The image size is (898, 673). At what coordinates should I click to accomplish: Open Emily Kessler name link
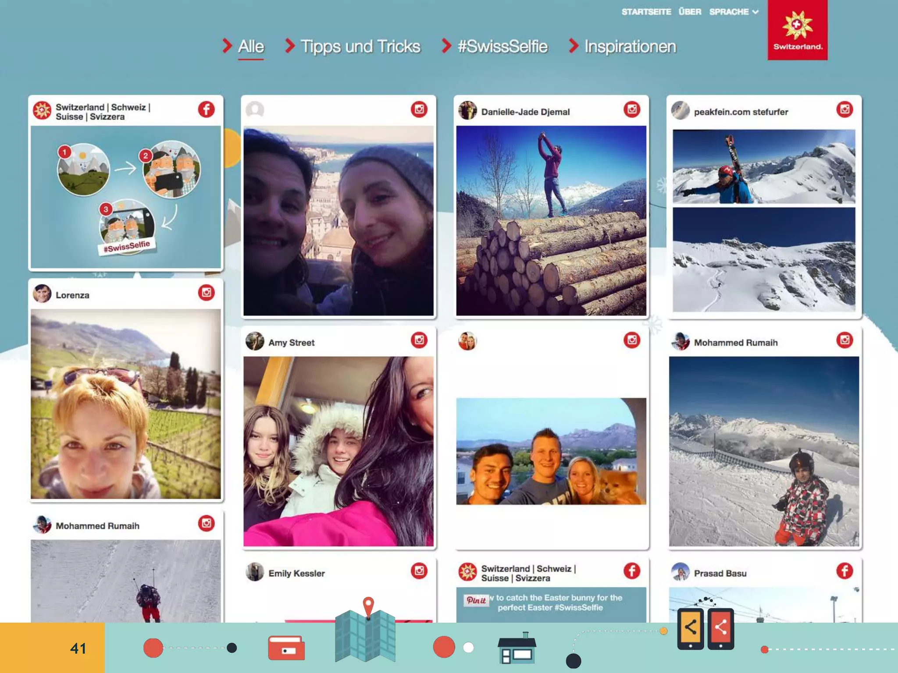[x=296, y=573]
